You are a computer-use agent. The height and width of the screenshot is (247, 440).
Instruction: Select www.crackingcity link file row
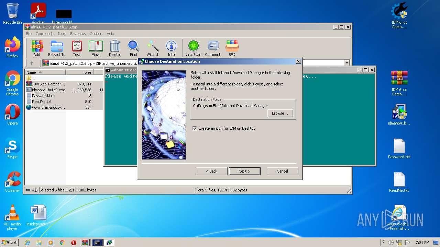[x=64, y=107]
